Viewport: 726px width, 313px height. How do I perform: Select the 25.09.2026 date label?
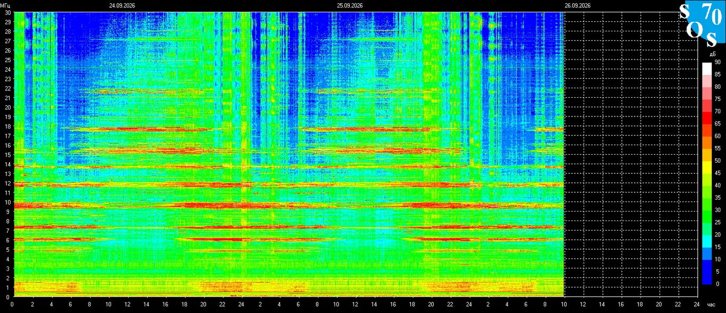[350, 5]
